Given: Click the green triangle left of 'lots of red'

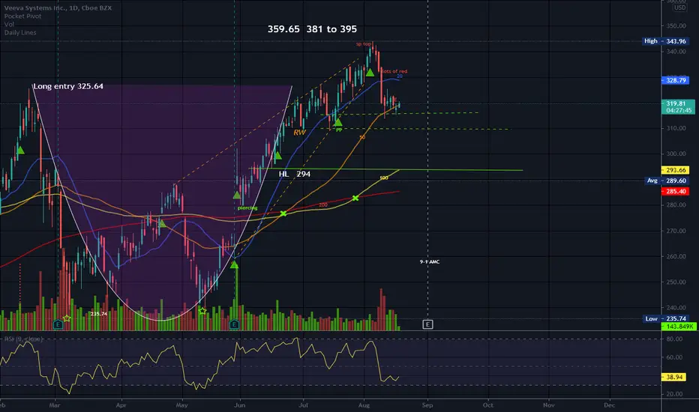Looking at the screenshot, I should coord(370,72).
